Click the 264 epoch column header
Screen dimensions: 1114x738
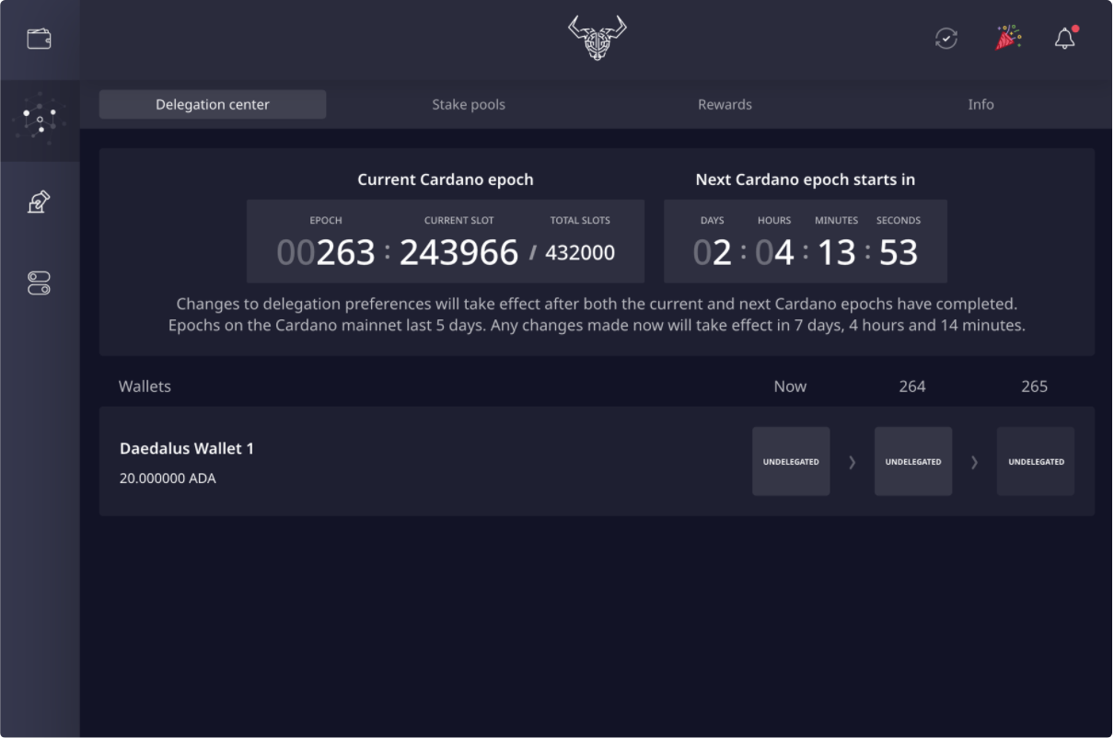[x=912, y=386]
